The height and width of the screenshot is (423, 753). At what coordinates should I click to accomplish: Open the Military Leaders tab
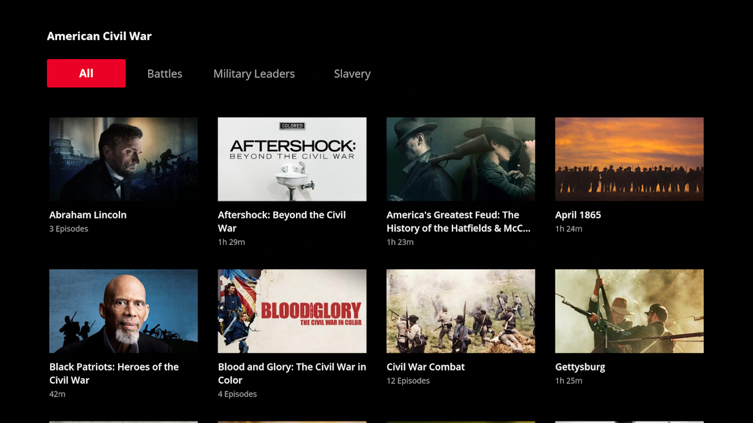pyautogui.click(x=254, y=73)
